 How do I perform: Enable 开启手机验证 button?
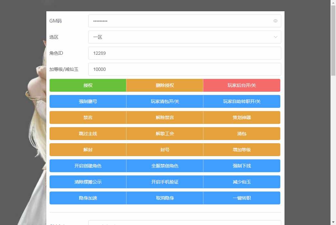click(165, 182)
